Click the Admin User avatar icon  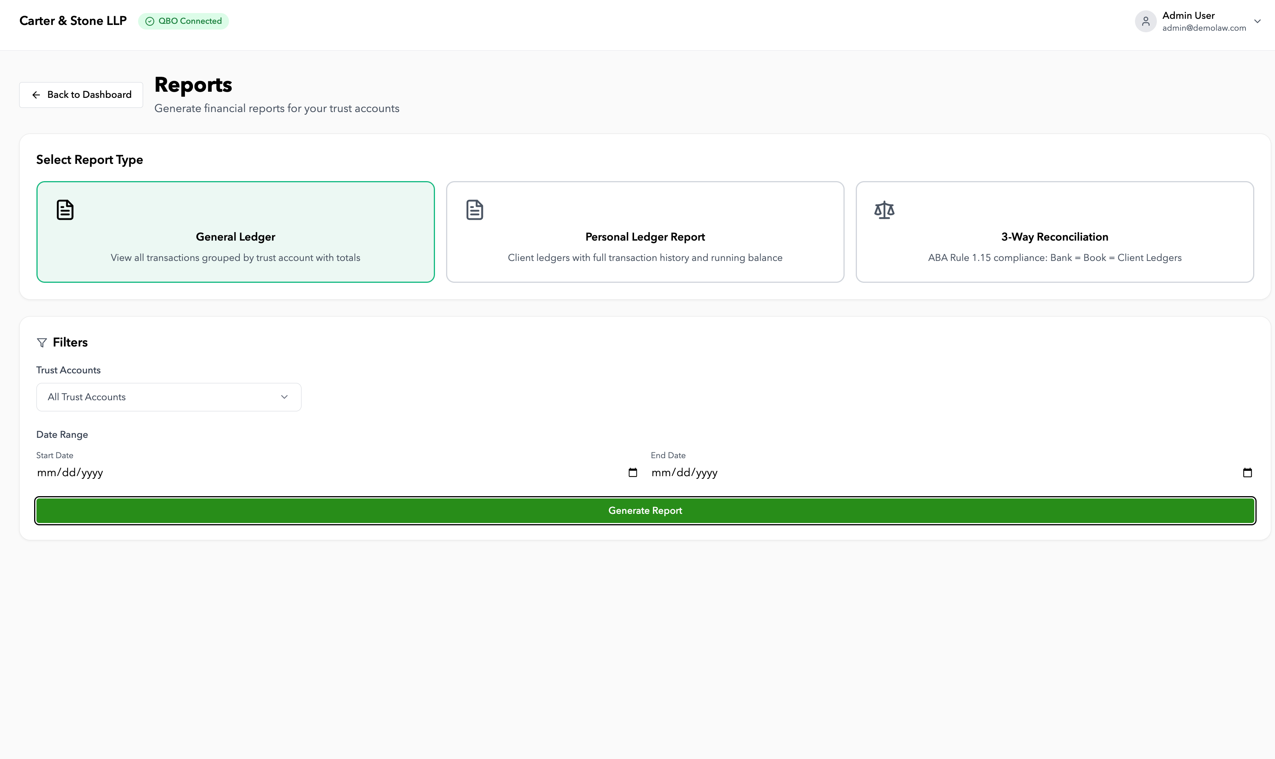point(1146,21)
